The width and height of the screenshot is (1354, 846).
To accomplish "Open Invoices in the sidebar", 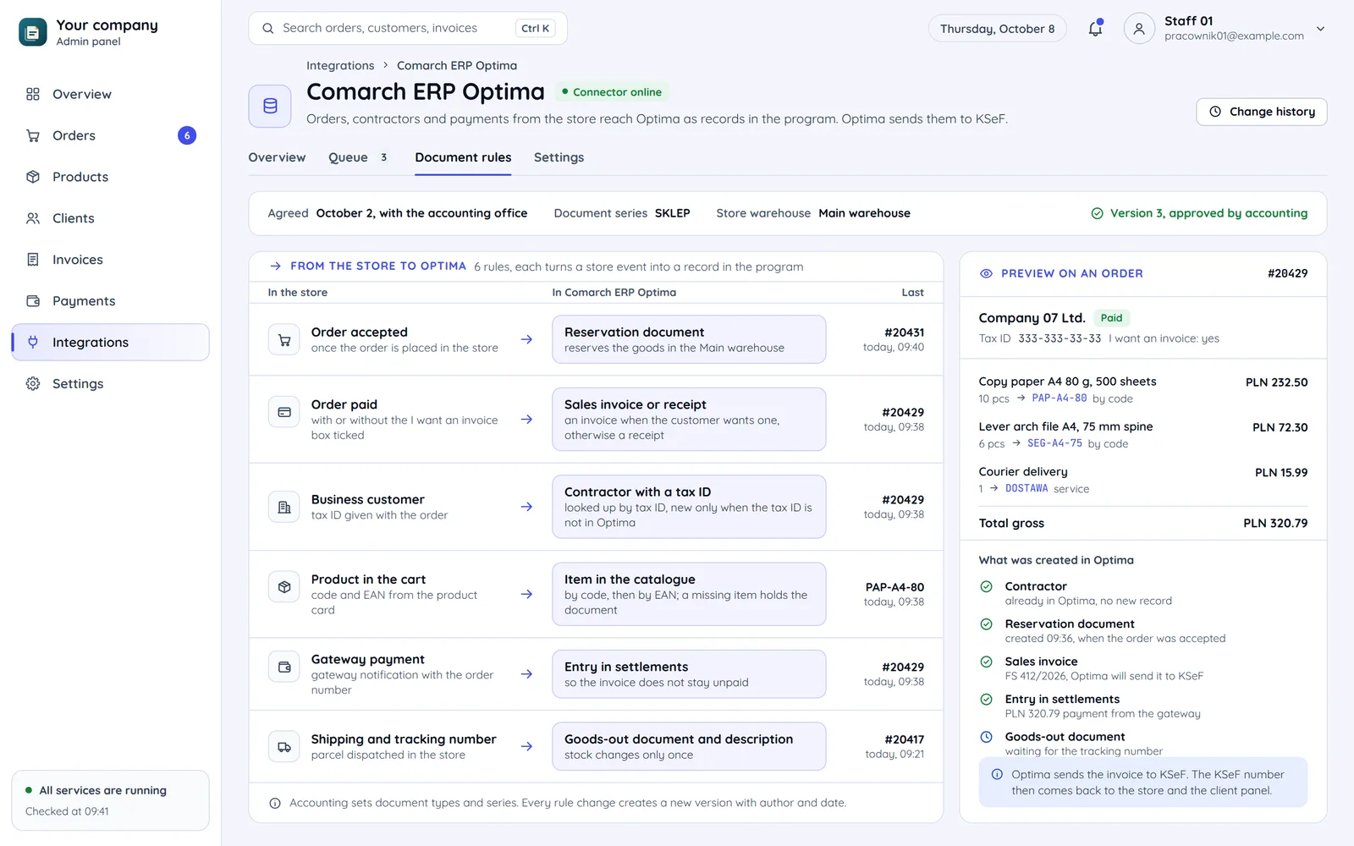I will (x=110, y=260).
